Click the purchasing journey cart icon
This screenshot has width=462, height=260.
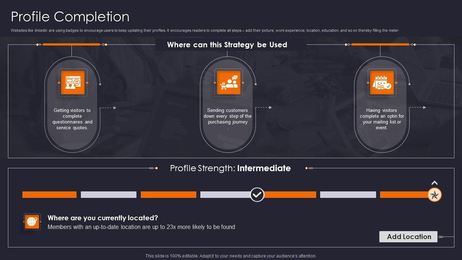point(228,83)
